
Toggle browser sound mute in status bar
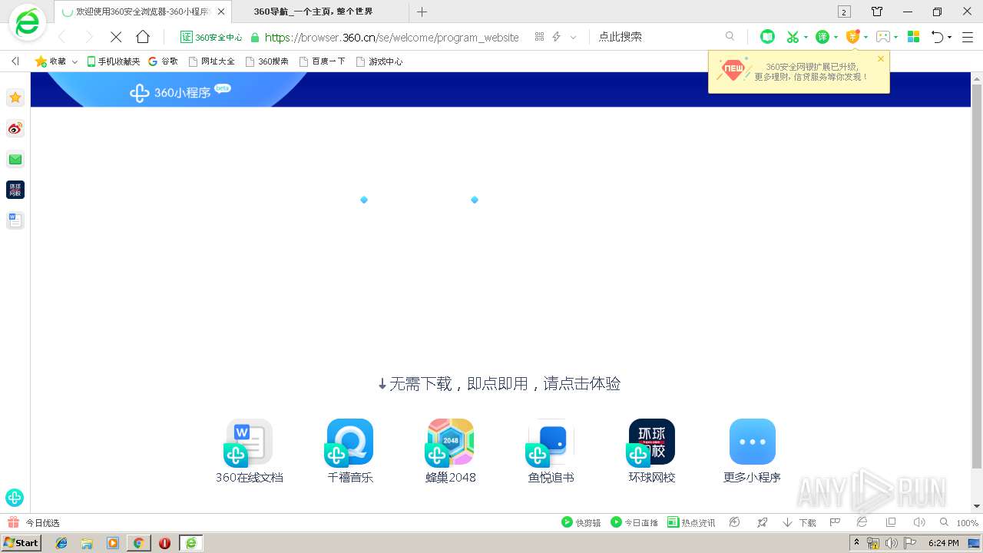coord(918,522)
